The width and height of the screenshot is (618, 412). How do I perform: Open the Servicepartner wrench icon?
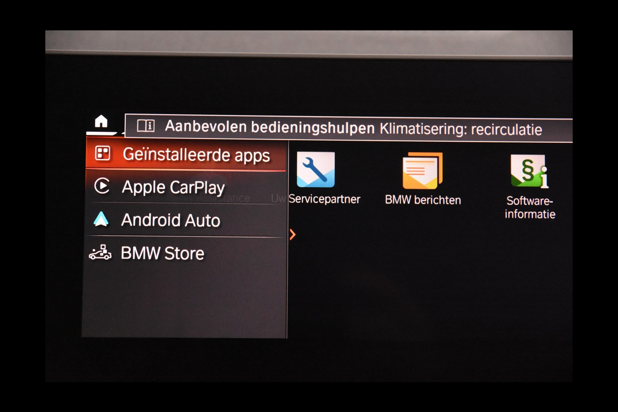pyautogui.click(x=316, y=169)
